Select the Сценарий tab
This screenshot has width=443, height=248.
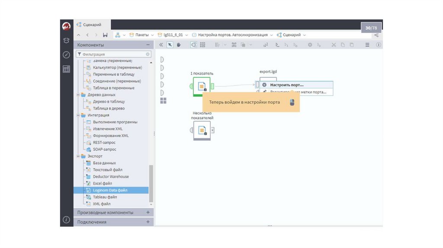click(x=92, y=25)
